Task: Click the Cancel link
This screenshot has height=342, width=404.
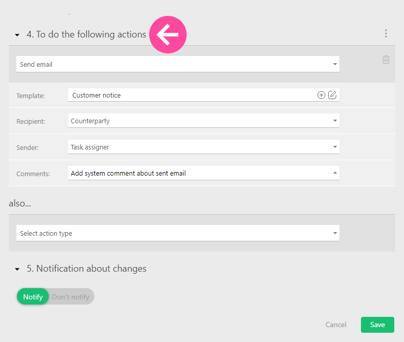Action: (x=336, y=325)
